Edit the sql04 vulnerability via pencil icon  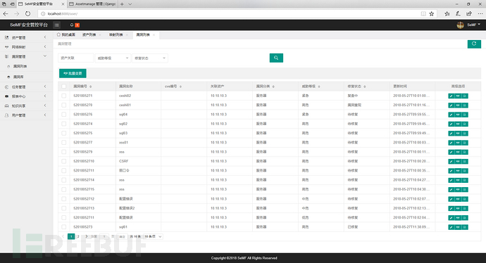pos(451,115)
